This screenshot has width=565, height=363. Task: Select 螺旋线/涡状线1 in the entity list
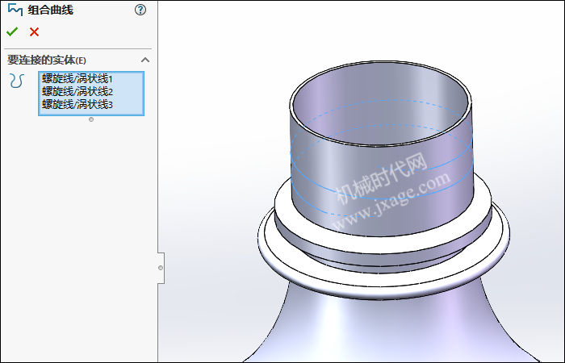(77, 78)
